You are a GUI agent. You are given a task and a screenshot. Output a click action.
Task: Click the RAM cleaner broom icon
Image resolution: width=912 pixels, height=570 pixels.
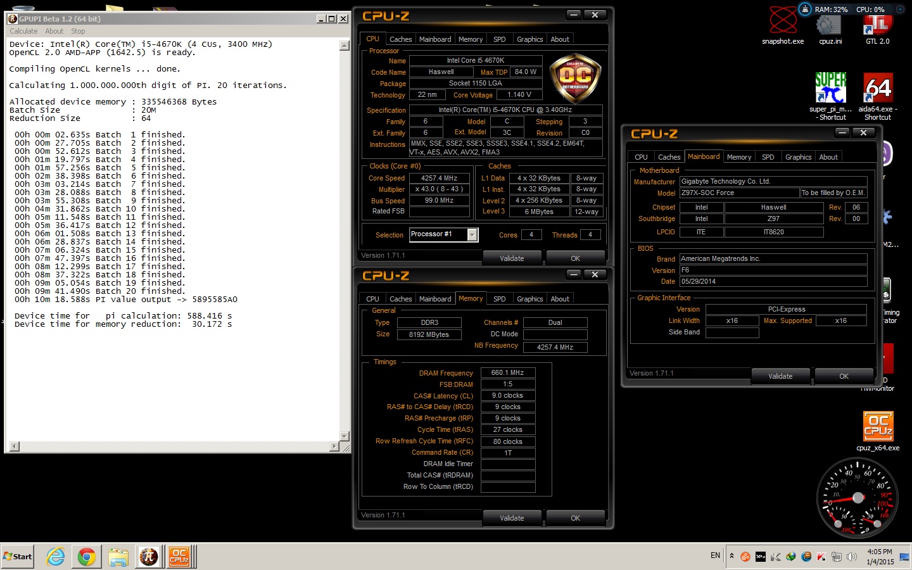[804, 9]
